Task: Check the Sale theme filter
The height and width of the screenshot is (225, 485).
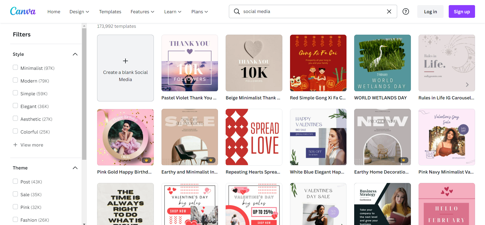Action: coord(15,194)
